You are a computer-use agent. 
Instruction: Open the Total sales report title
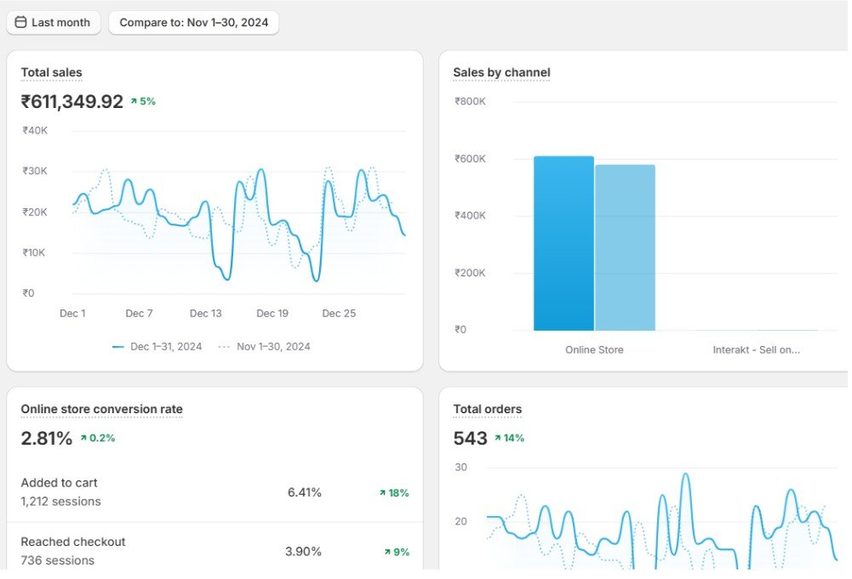click(x=52, y=72)
